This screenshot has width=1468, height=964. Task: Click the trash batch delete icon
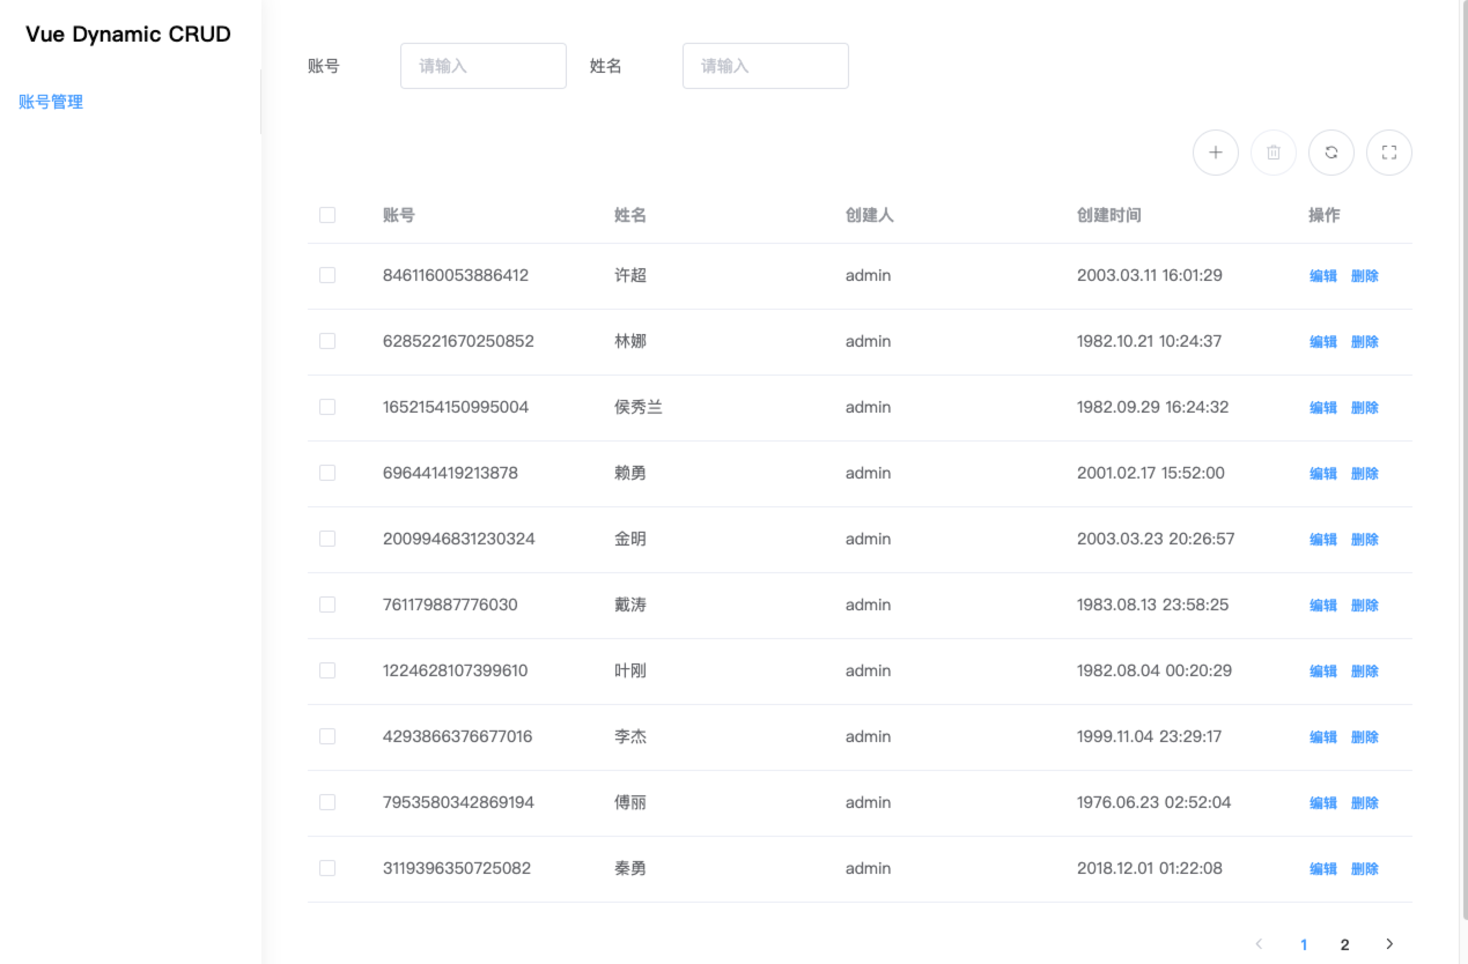click(1273, 152)
